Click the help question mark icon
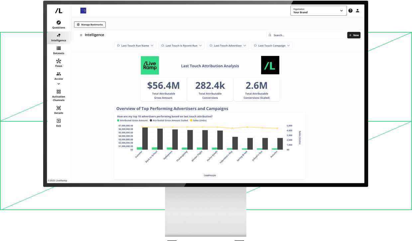This screenshot has height=241, width=412. click(350, 11)
